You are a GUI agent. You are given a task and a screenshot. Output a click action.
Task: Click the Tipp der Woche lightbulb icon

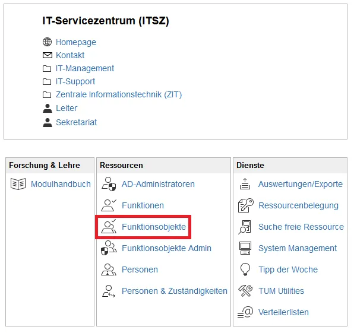click(245, 269)
